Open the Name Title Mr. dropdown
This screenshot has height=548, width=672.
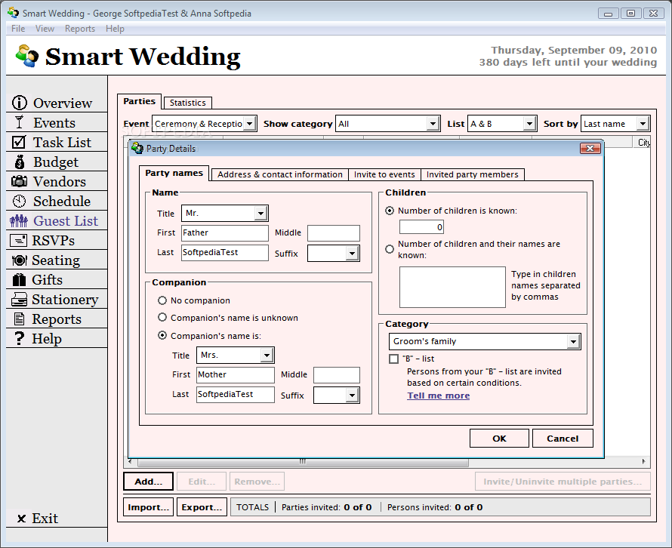pyautogui.click(x=260, y=214)
